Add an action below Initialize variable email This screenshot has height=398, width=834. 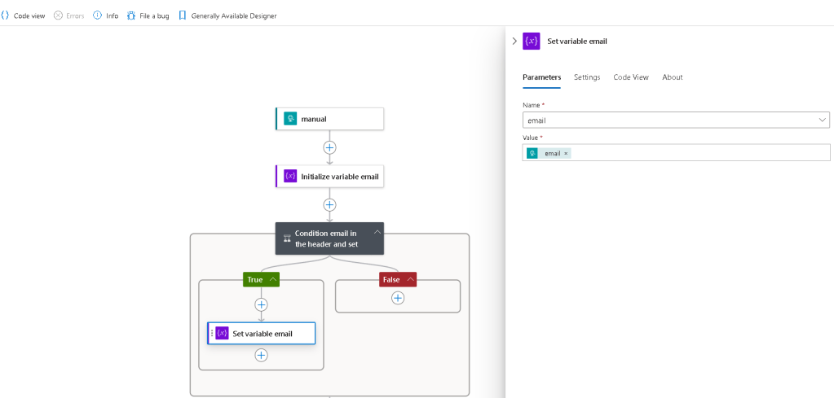click(330, 205)
